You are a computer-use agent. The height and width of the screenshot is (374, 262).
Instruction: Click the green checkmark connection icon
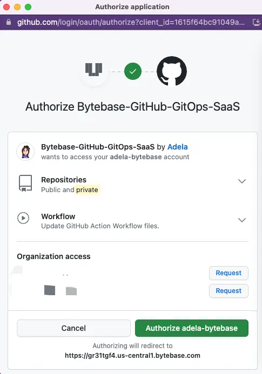tap(133, 71)
